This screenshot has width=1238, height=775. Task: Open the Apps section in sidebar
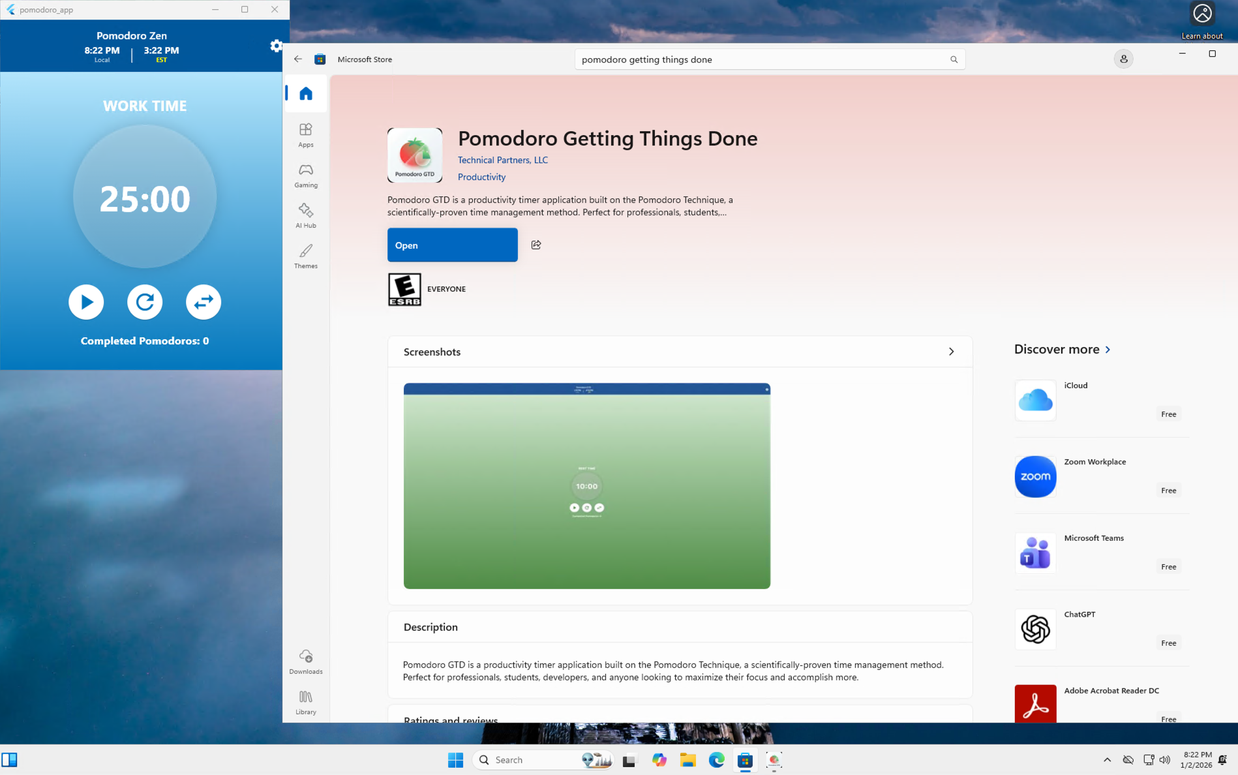coord(306,135)
